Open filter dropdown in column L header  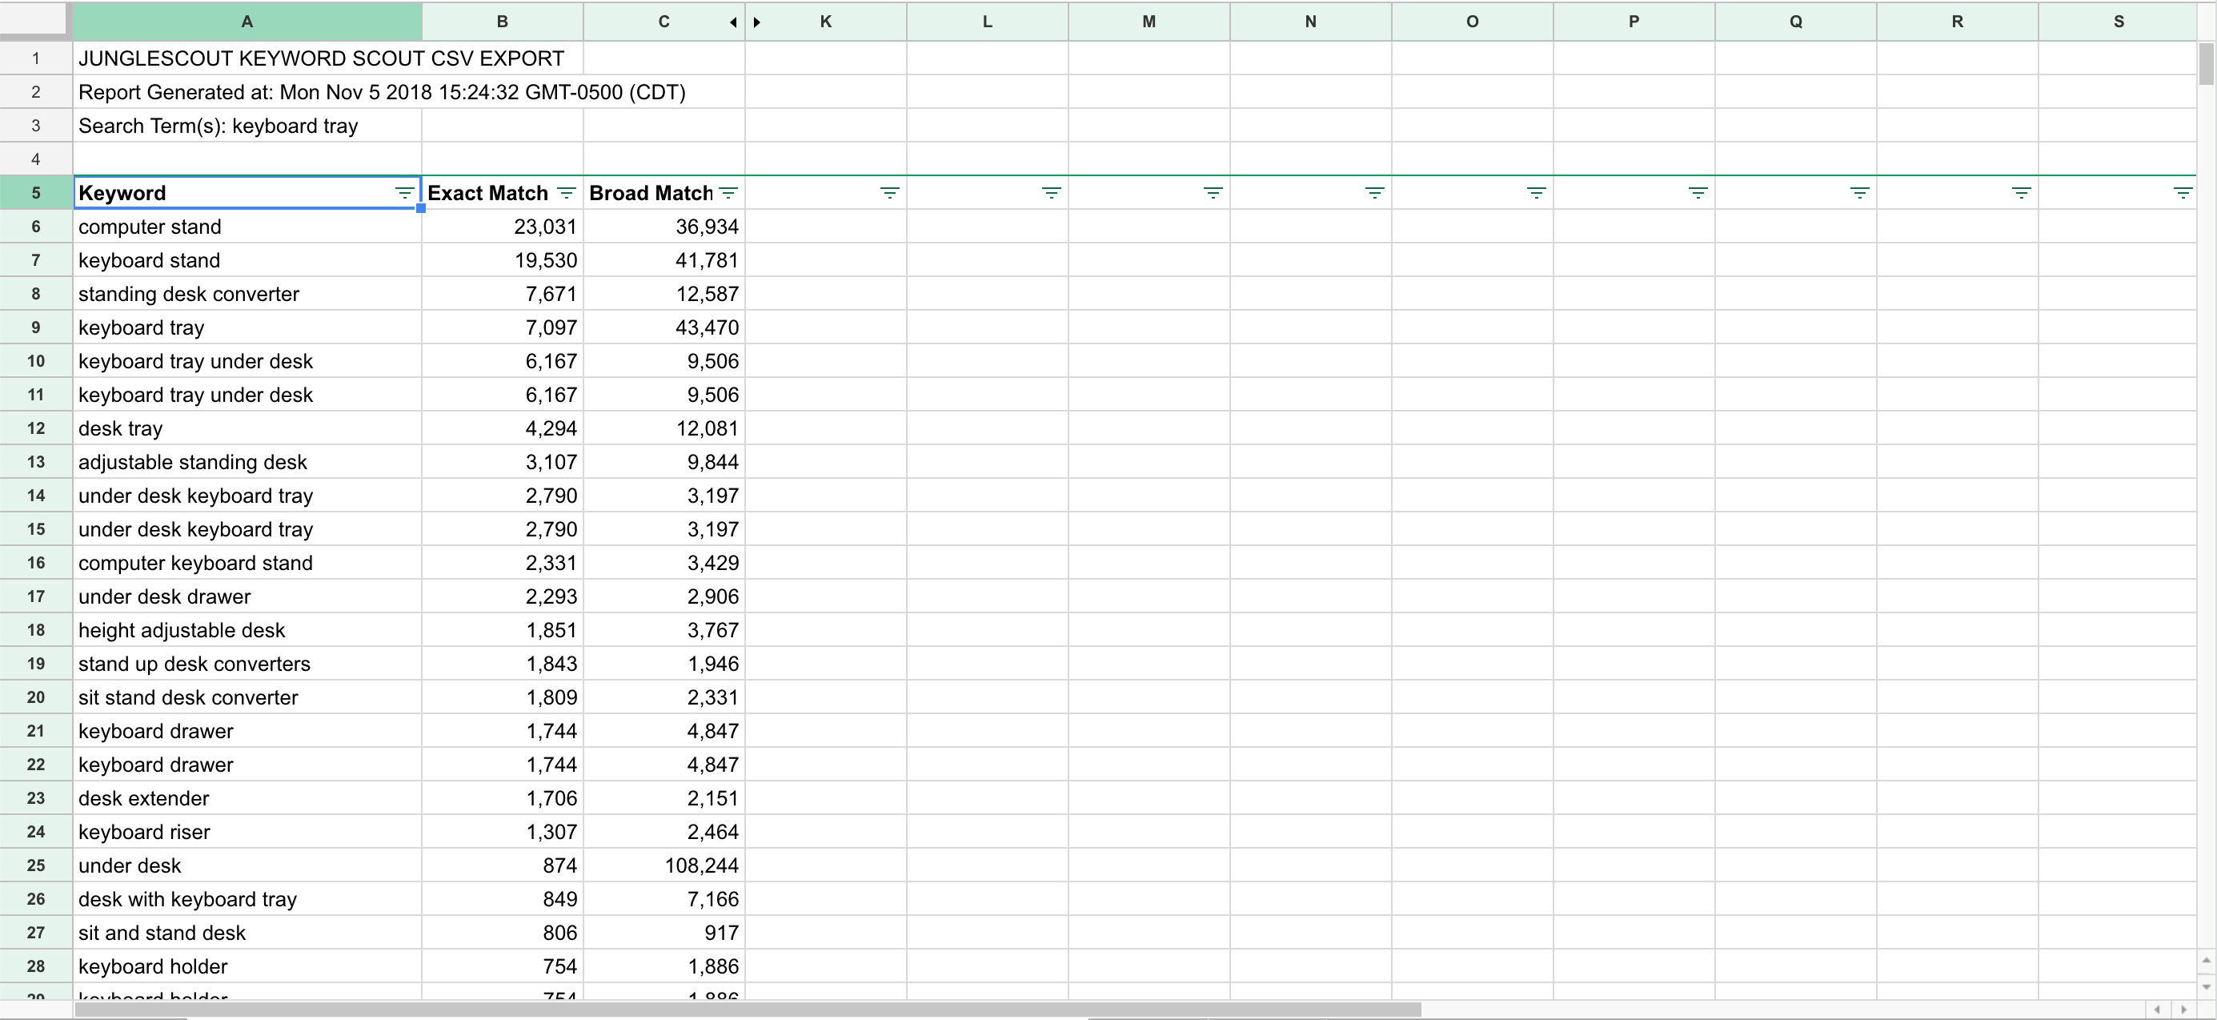[1051, 193]
